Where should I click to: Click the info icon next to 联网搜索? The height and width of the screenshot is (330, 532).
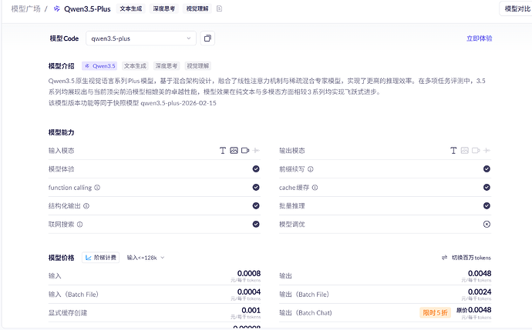[x=79, y=224]
